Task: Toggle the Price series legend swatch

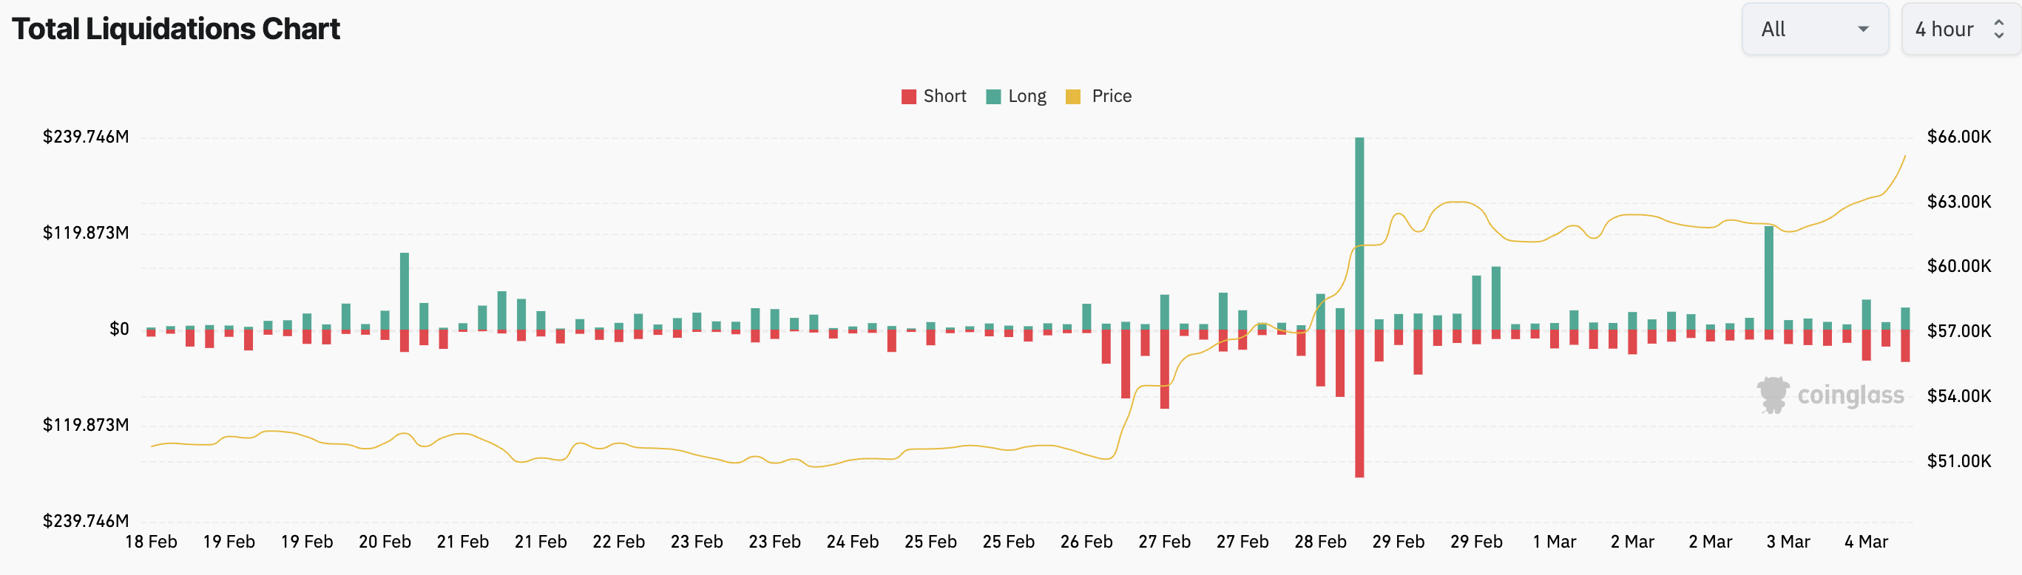Action: click(1073, 97)
